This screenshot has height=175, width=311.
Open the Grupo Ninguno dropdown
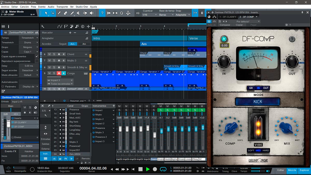coord(29,47)
